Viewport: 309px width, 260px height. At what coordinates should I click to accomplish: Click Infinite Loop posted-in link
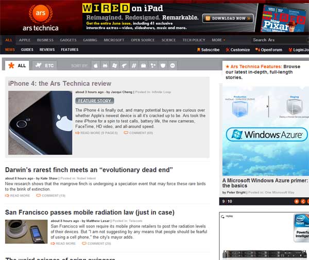pyautogui.click(x=161, y=92)
